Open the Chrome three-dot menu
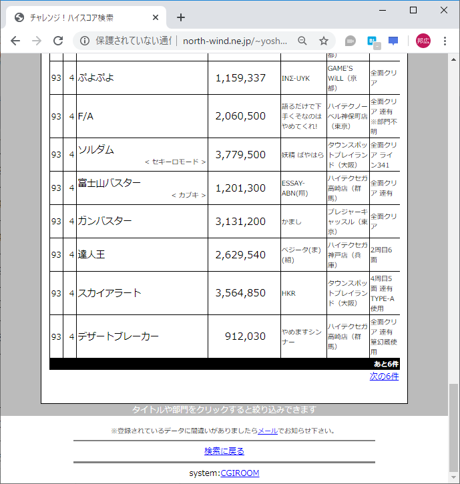Viewport: 460px width, 484px height. [445, 41]
